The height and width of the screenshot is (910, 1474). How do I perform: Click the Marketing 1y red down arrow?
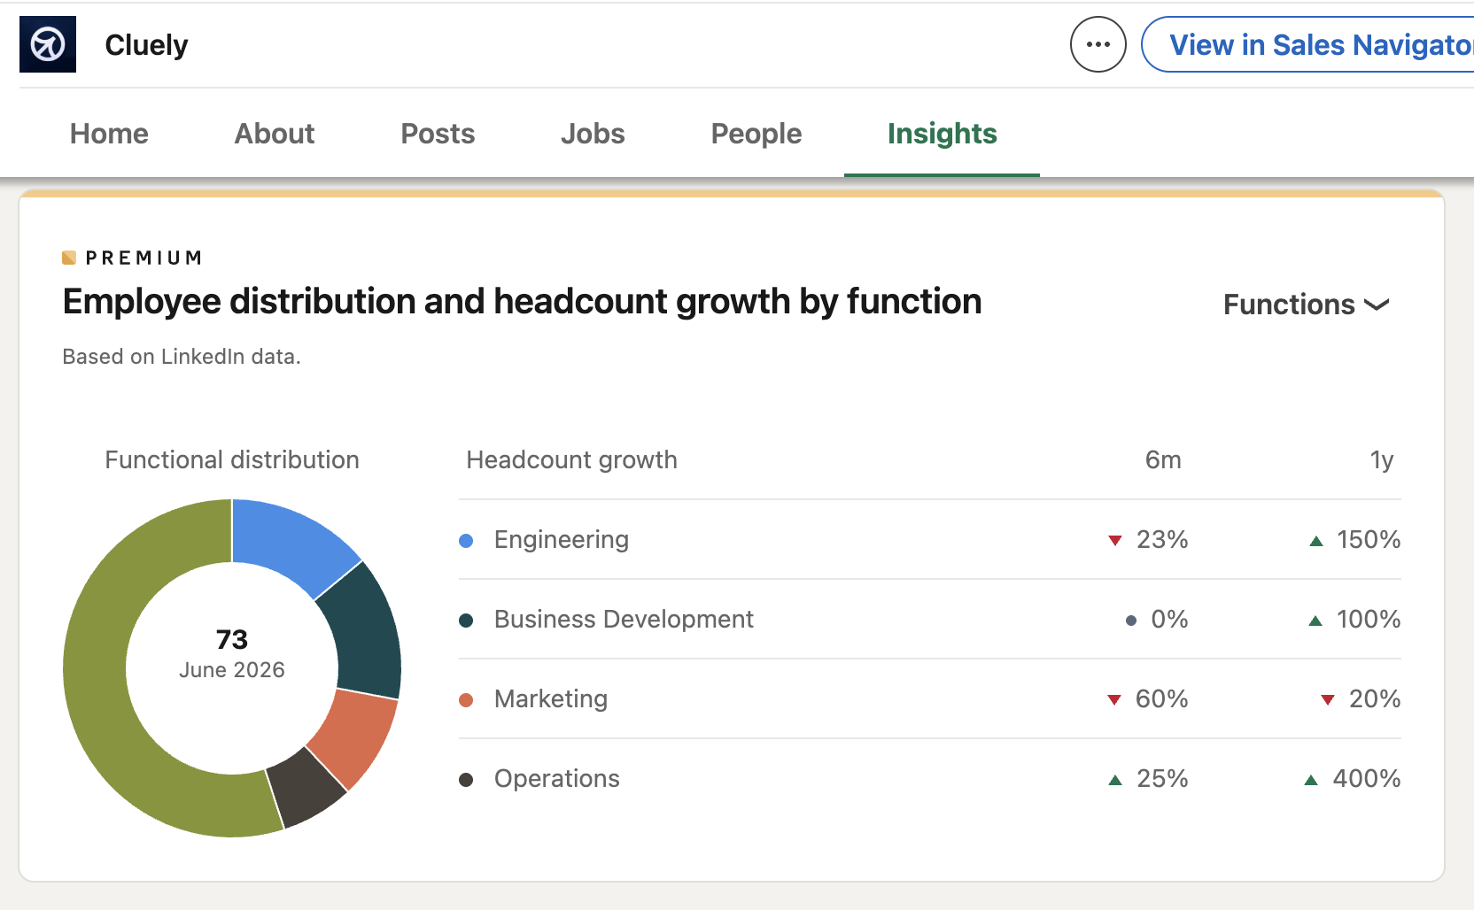(1328, 699)
